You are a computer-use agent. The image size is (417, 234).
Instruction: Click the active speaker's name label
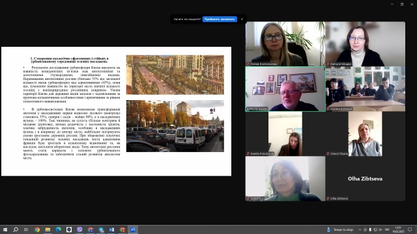tap(257, 109)
